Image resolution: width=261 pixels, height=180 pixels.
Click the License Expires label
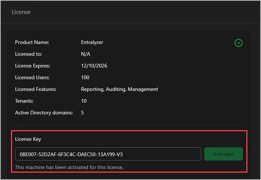coord(32,66)
